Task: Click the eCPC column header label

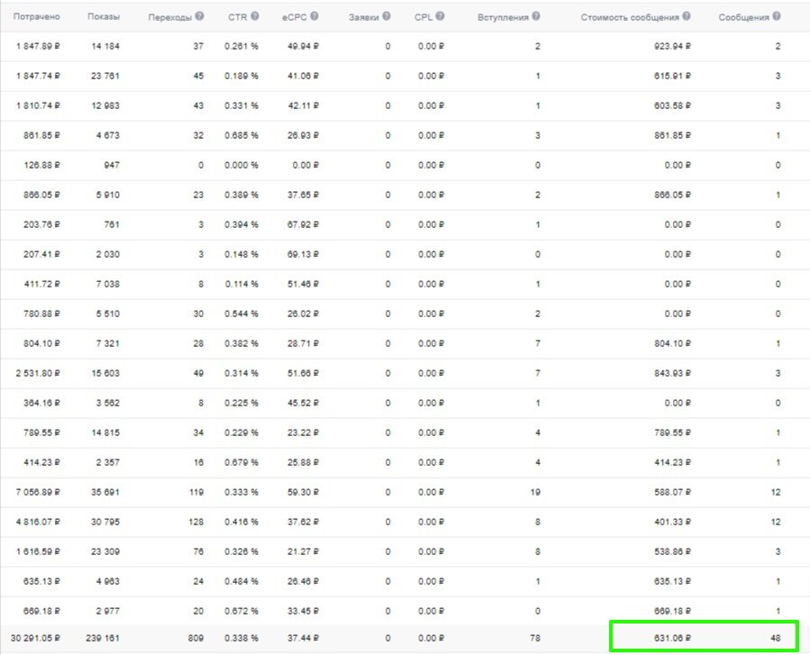Action: tap(295, 17)
